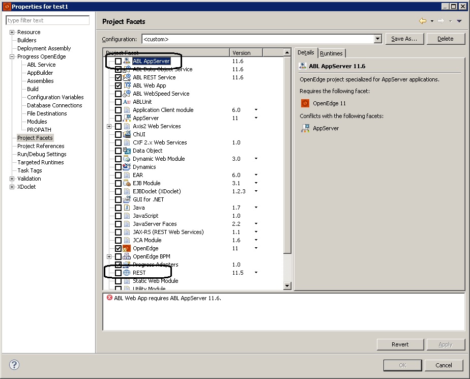Click the REST globe icon
This screenshot has height=379, width=470.
(127, 273)
